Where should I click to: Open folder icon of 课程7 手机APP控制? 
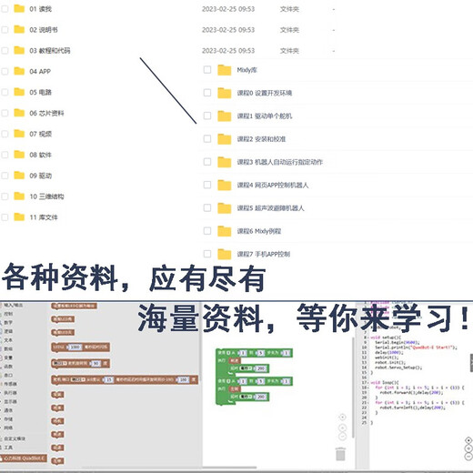(225, 255)
